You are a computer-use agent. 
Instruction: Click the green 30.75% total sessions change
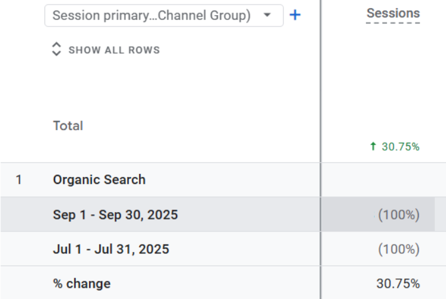(400, 147)
